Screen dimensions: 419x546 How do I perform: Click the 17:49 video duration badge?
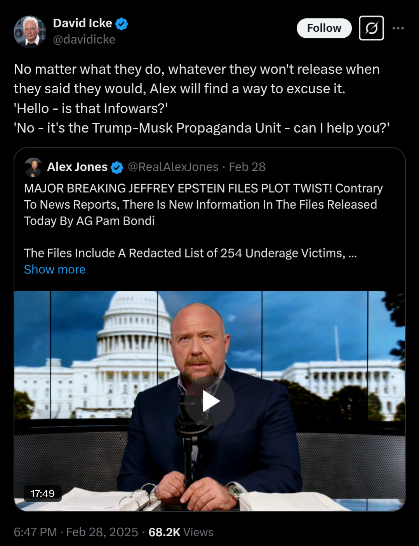42,493
